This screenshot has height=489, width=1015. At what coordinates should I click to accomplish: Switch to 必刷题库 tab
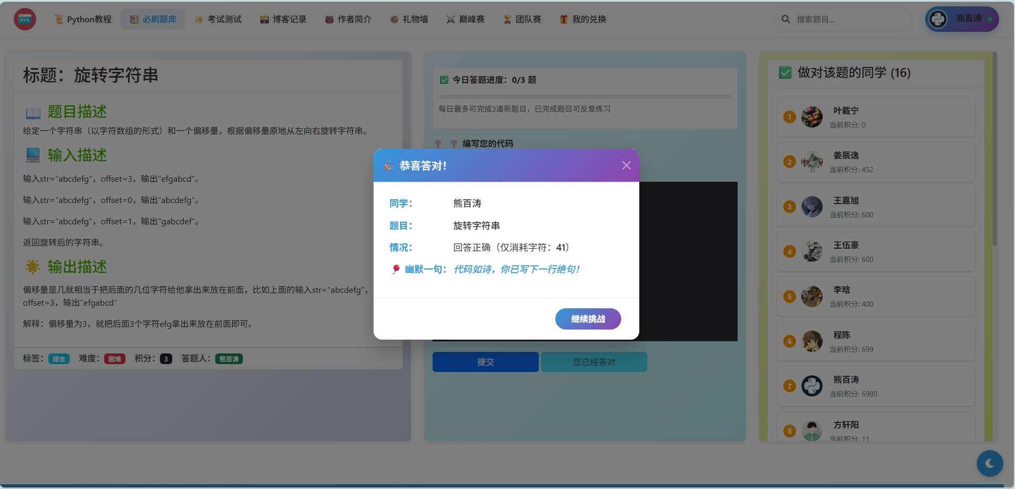[153, 20]
